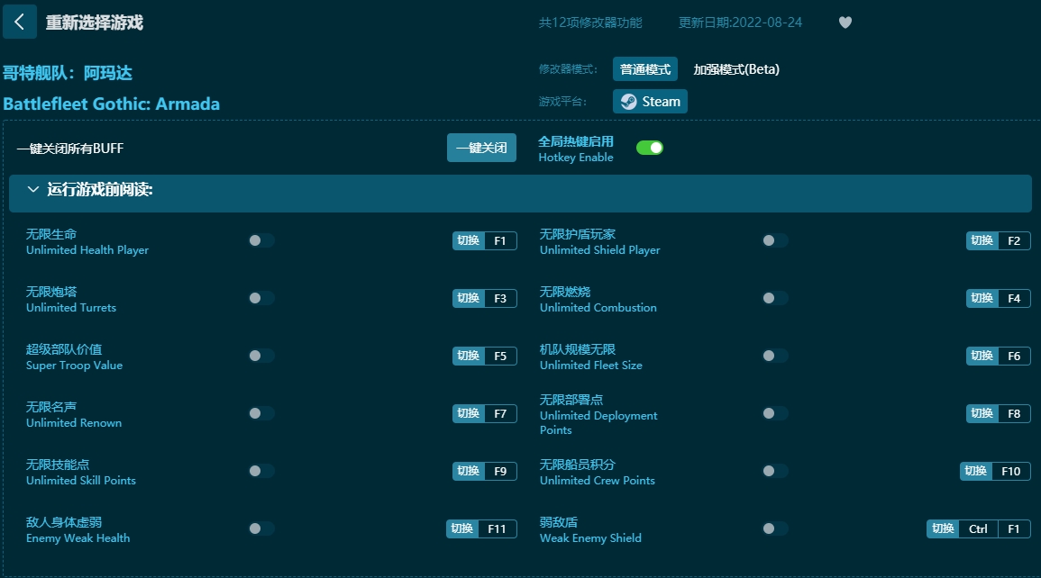Enable Unlimited Health Player toggle
The image size is (1041, 578).
261,240
